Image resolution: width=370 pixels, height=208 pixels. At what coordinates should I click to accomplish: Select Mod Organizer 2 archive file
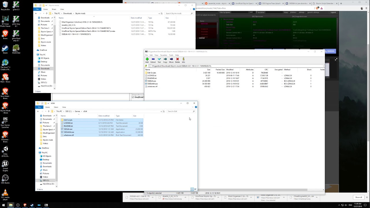(x=82, y=22)
